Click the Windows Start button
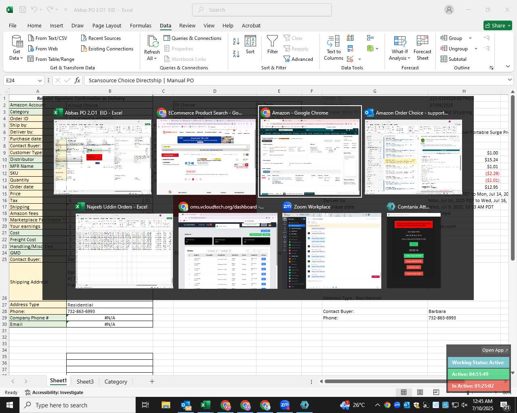Viewport: 517px width, 413px height. click(10, 405)
